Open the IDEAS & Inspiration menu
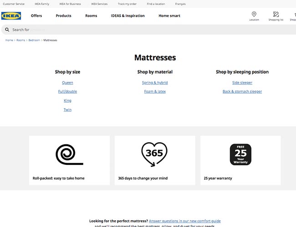This screenshot has height=227, width=296. tap(128, 16)
